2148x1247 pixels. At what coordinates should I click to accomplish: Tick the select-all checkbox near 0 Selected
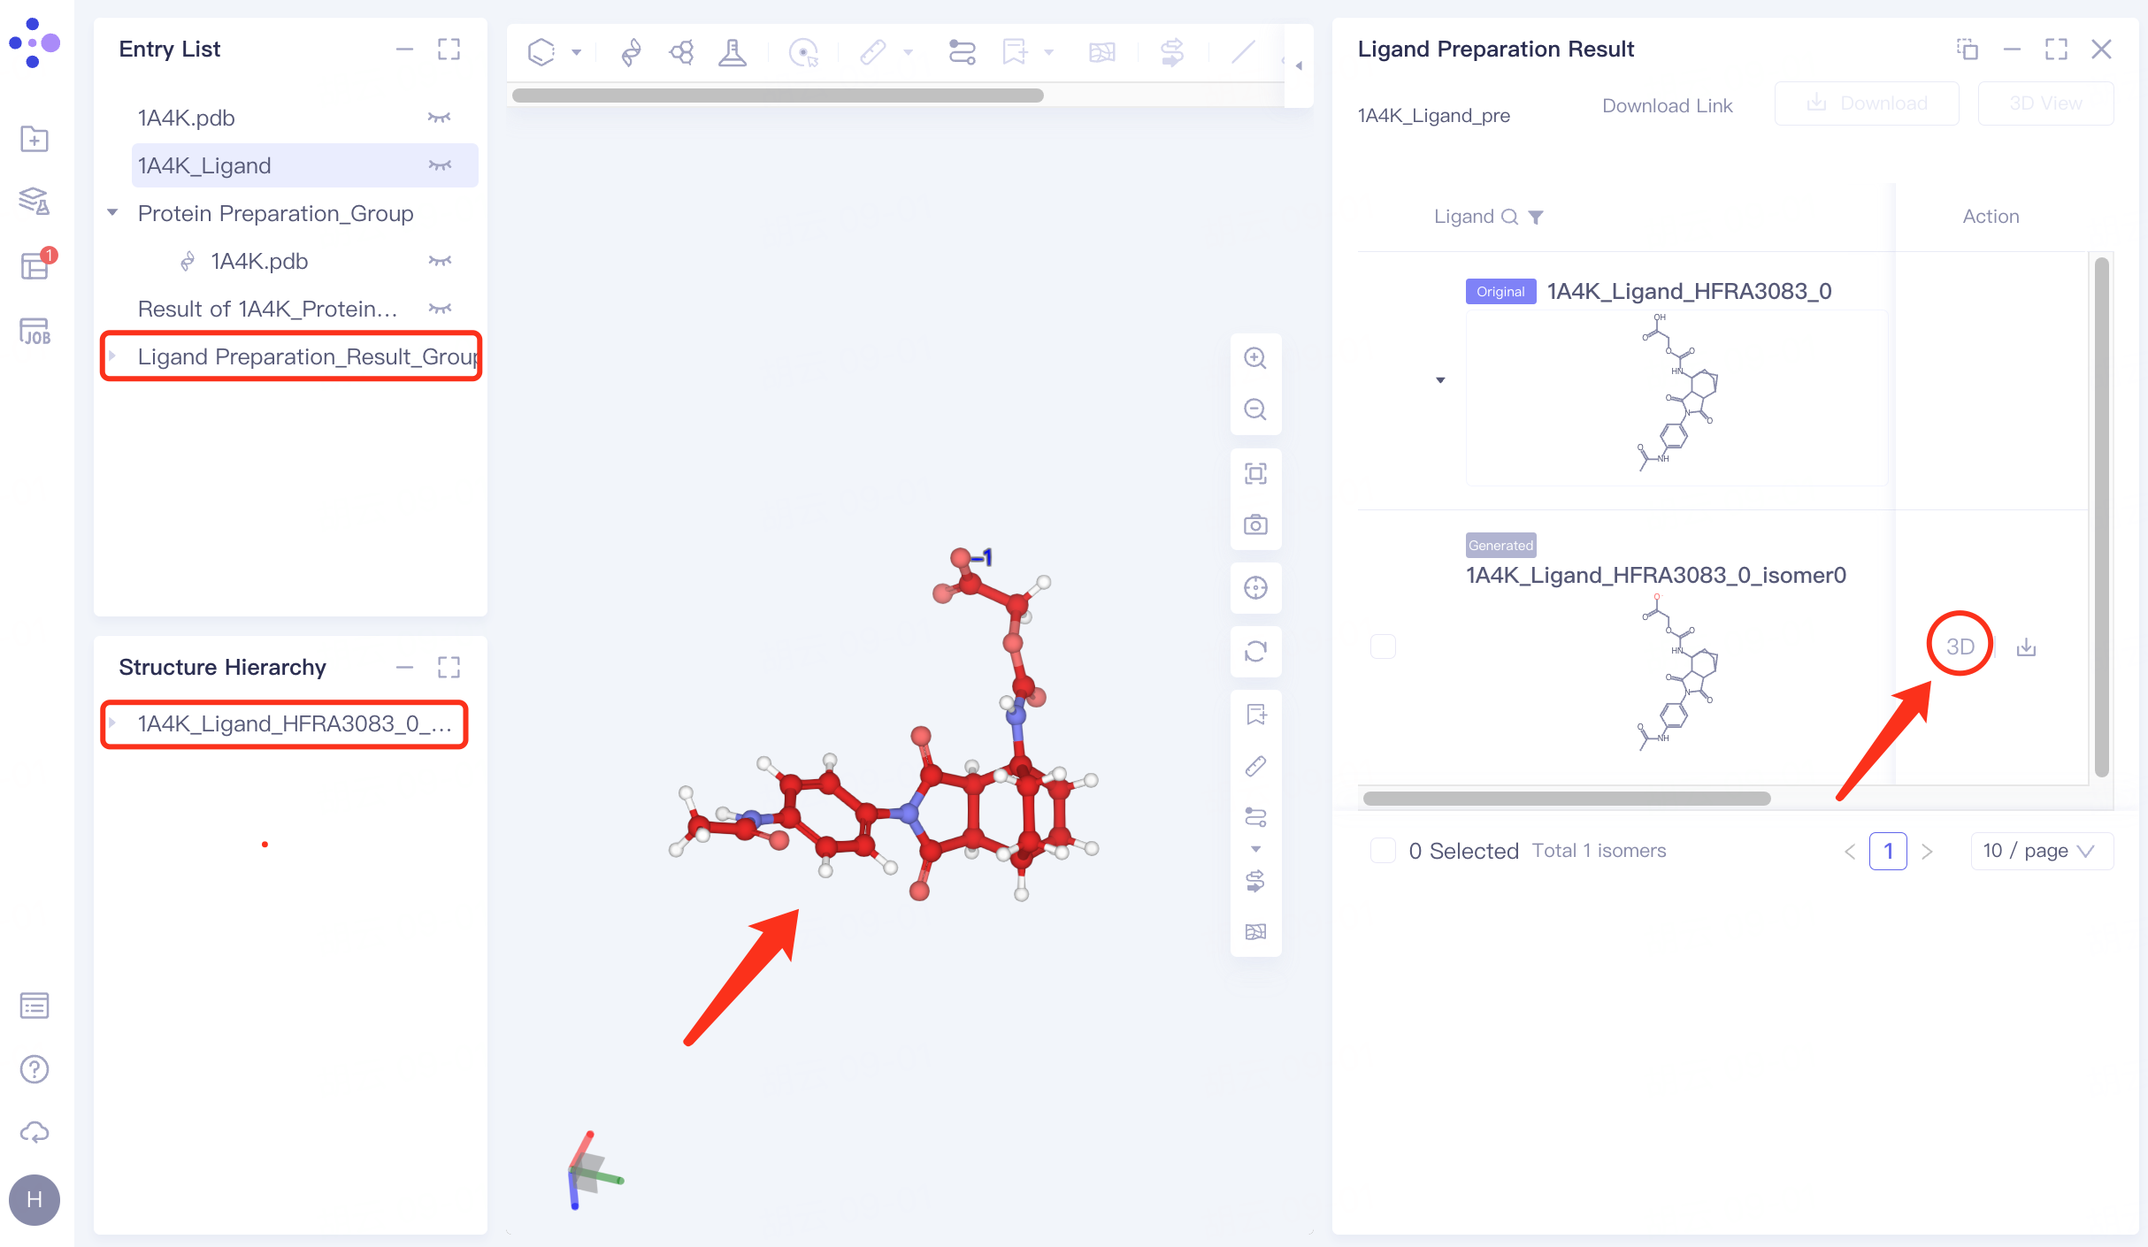(x=1383, y=851)
